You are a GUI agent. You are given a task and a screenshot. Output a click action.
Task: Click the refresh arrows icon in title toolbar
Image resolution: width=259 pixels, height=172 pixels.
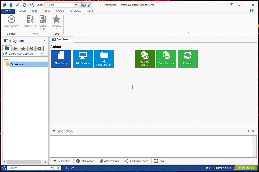point(24,5)
